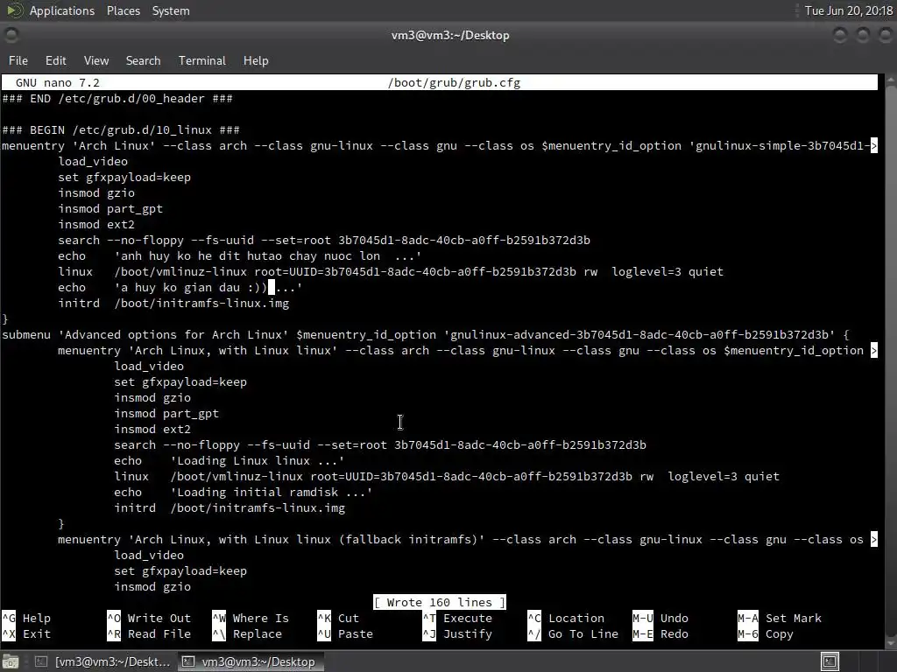Click the ^O Write Out shortcut label

149,619
